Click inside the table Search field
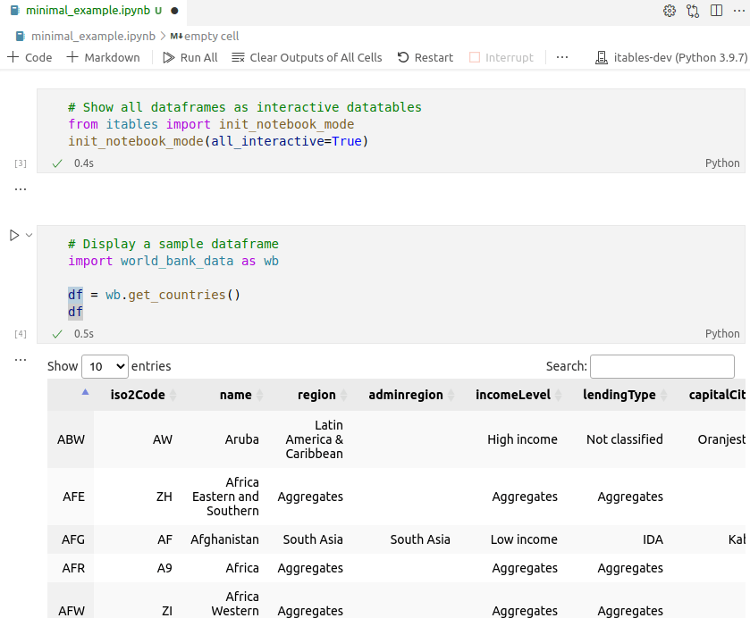This screenshot has width=750, height=618. [x=662, y=366]
